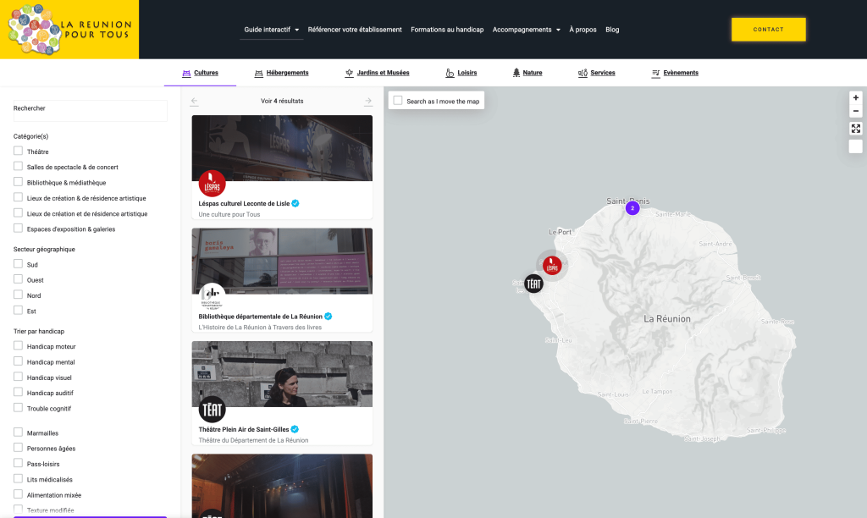Click verified badge next to Théâtre Plein Air
Screen dimensions: 867x518
pyautogui.click(x=295, y=429)
